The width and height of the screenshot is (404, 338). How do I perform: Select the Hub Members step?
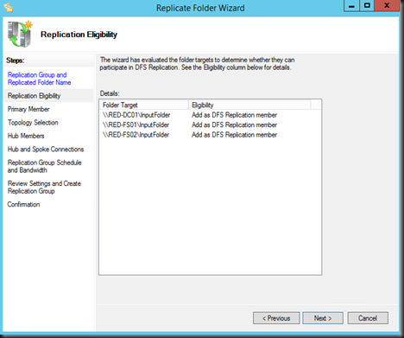[26, 136]
